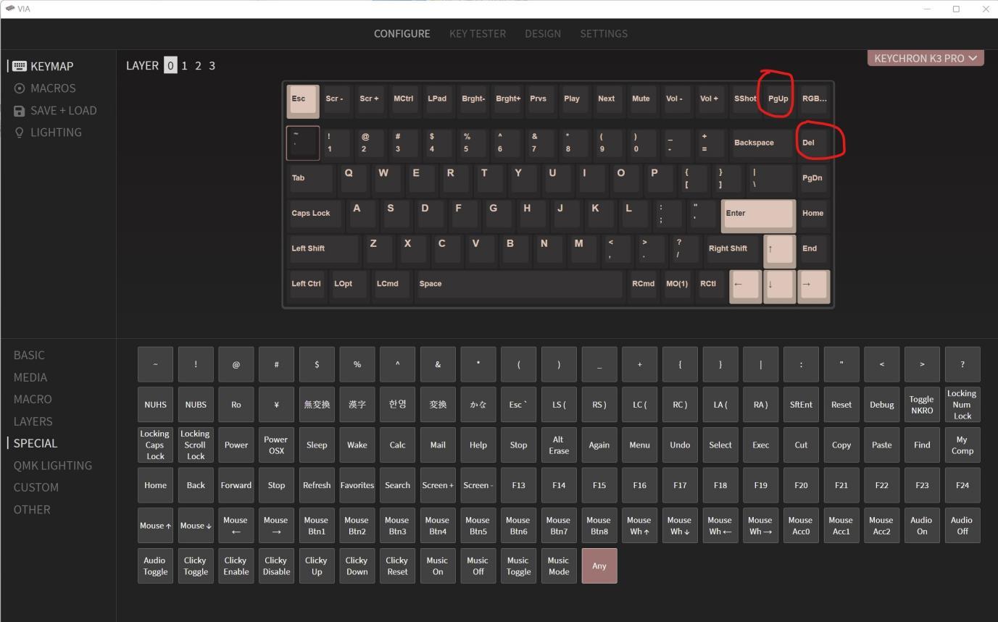Open LAYERS keycode category

(33, 421)
